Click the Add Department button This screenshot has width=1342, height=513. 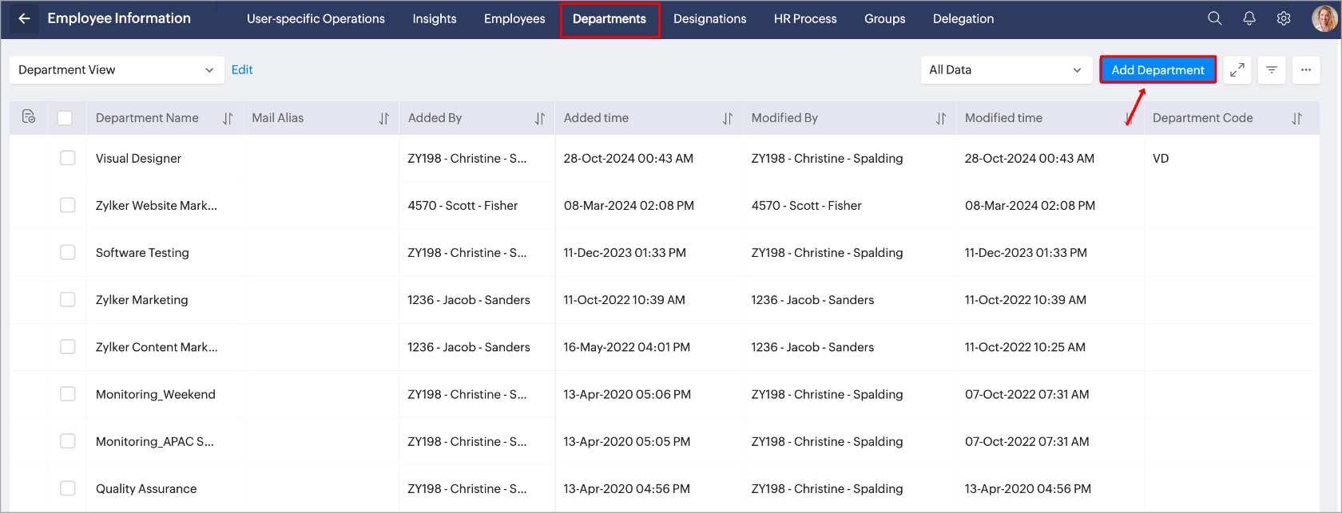(1157, 70)
